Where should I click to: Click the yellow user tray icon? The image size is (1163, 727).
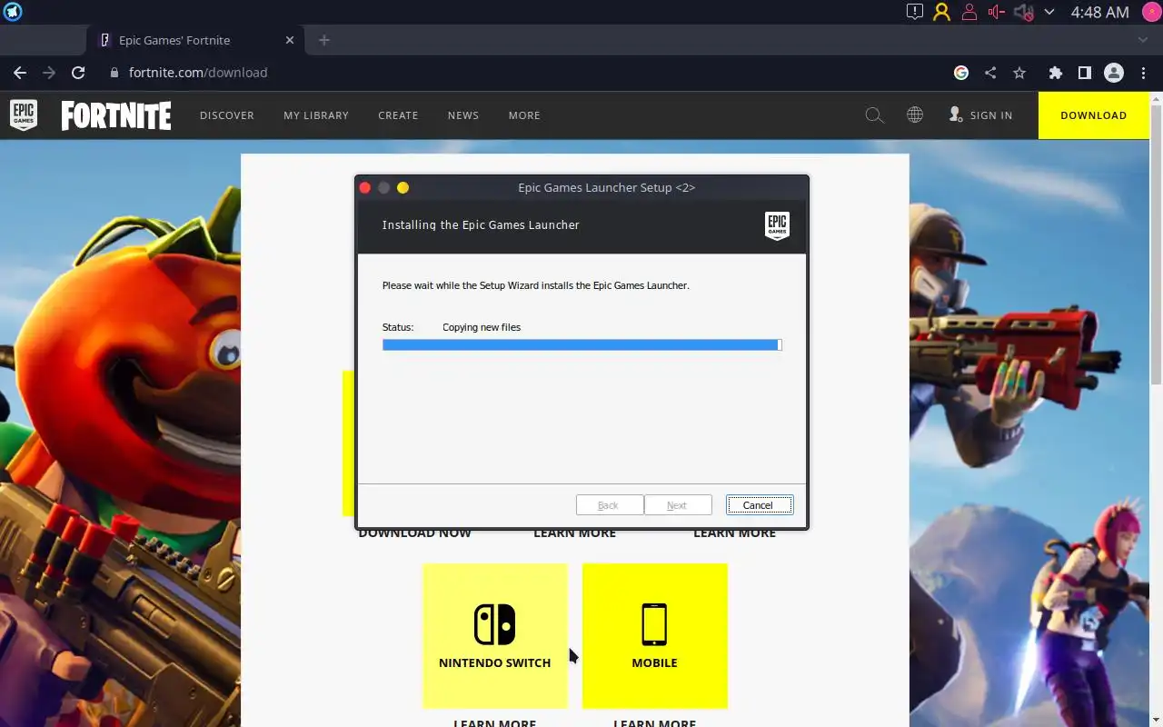click(942, 12)
